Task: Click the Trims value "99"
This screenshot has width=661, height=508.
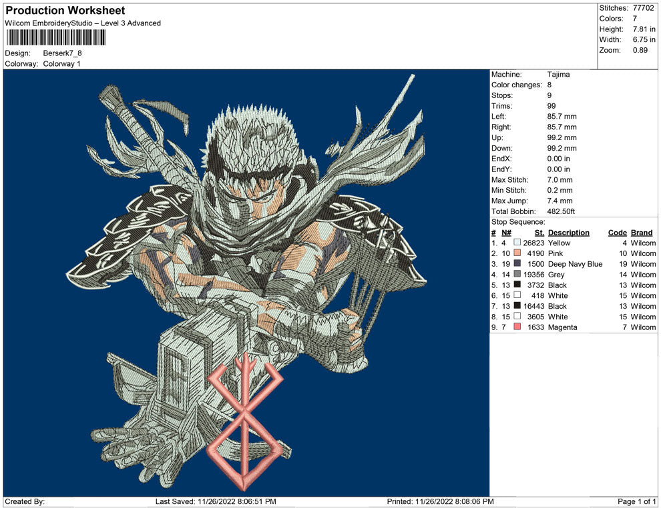Action: pos(552,106)
